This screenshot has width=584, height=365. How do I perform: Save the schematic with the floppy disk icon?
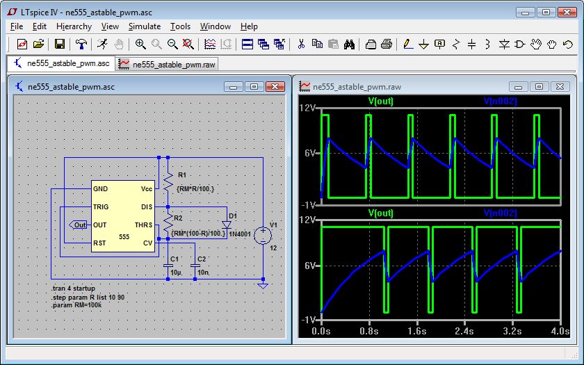pyautogui.click(x=60, y=44)
